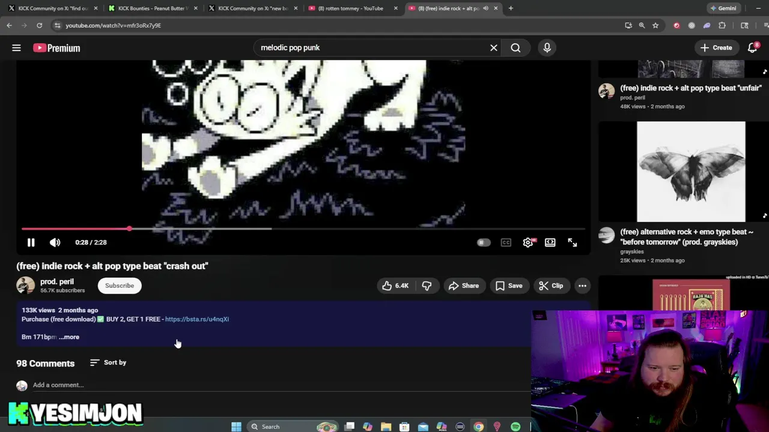The height and width of the screenshot is (432, 769).
Task: Open the Create button
Action: click(716, 47)
